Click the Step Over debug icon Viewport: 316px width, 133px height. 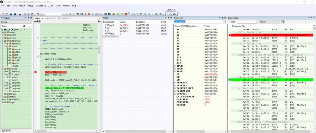coord(133,14)
